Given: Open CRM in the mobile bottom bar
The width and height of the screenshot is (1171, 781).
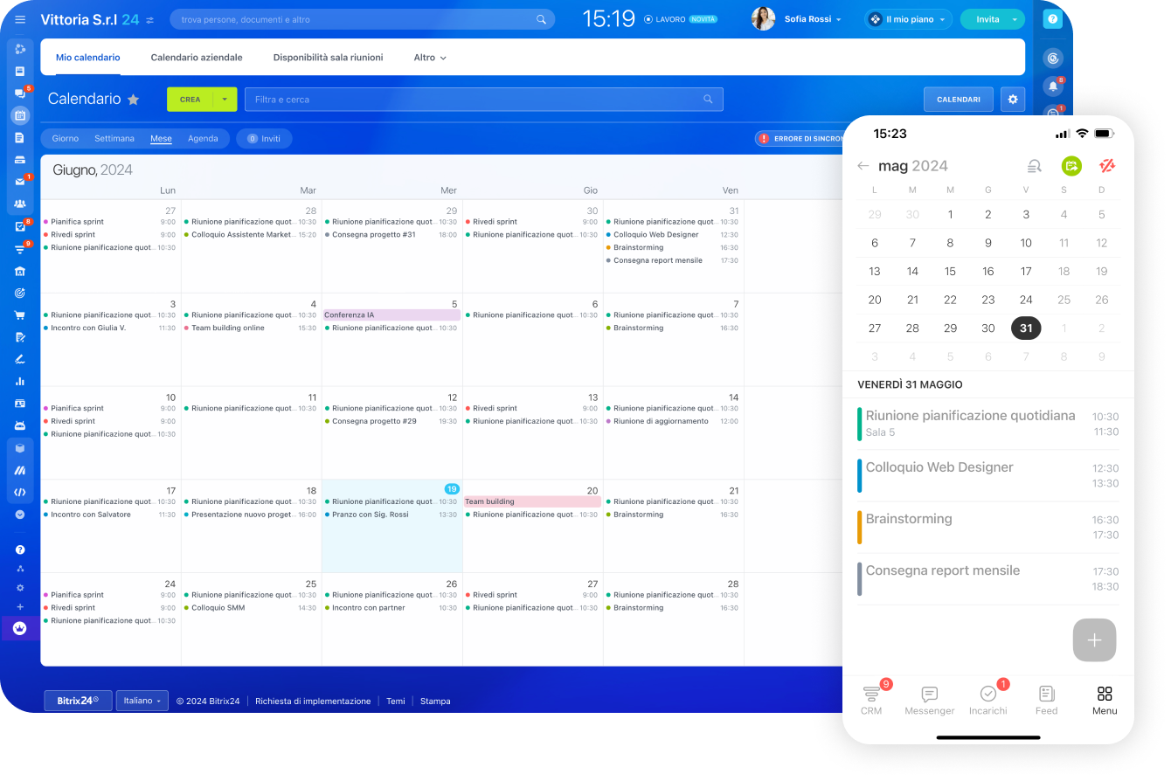Looking at the screenshot, I should click(x=871, y=700).
